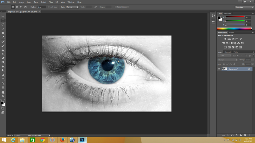Open the Kind layer filter dropdown
This screenshot has width=255, height=143.
pos(224,56)
